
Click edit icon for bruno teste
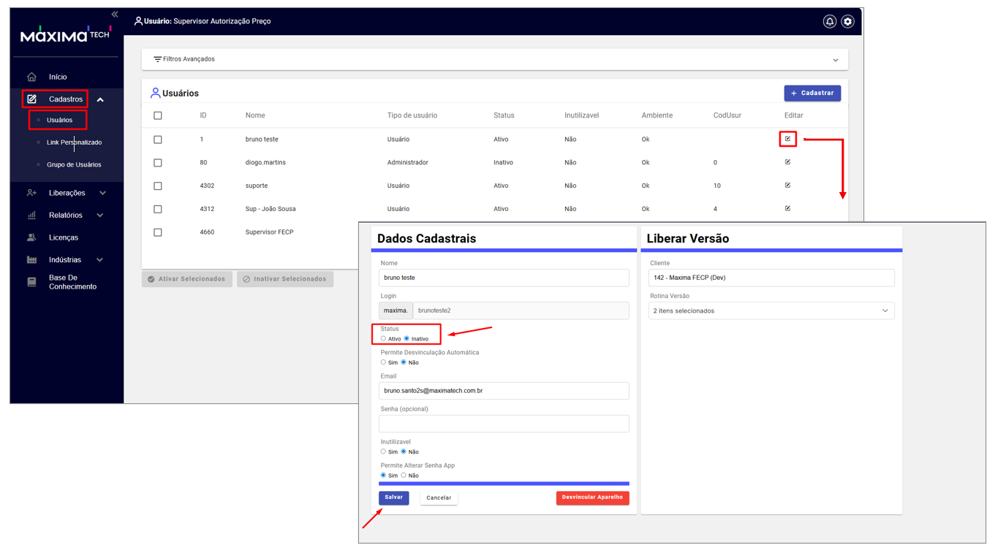787,139
